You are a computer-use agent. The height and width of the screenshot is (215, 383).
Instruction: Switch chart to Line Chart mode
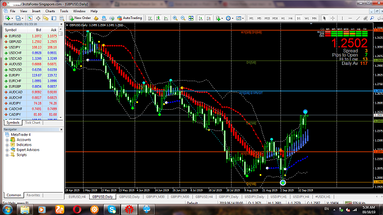click(166, 18)
